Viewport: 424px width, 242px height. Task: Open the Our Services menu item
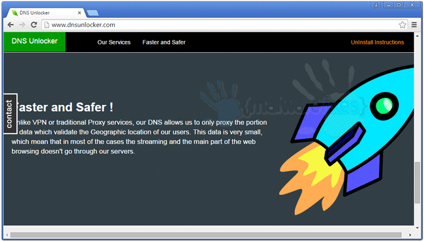click(x=114, y=42)
